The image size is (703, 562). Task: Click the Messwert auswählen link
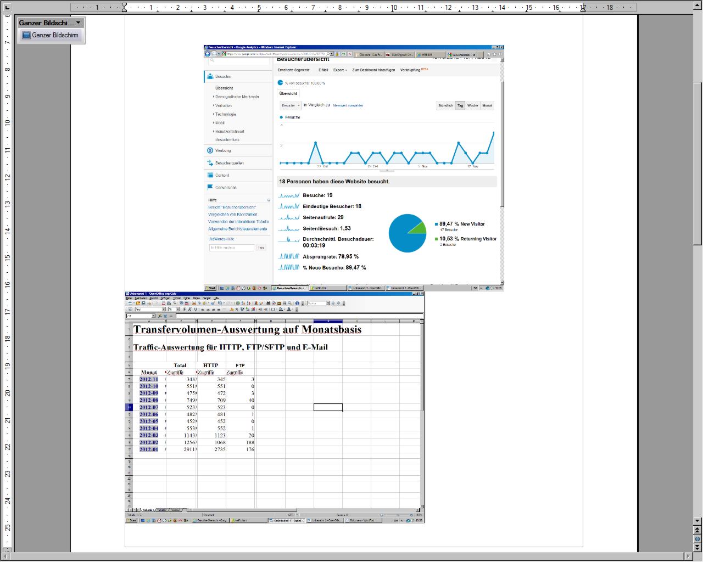click(x=348, y=105)
